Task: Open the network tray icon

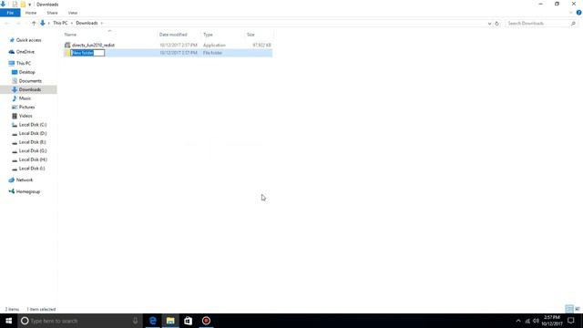Action: pos(527,321)
